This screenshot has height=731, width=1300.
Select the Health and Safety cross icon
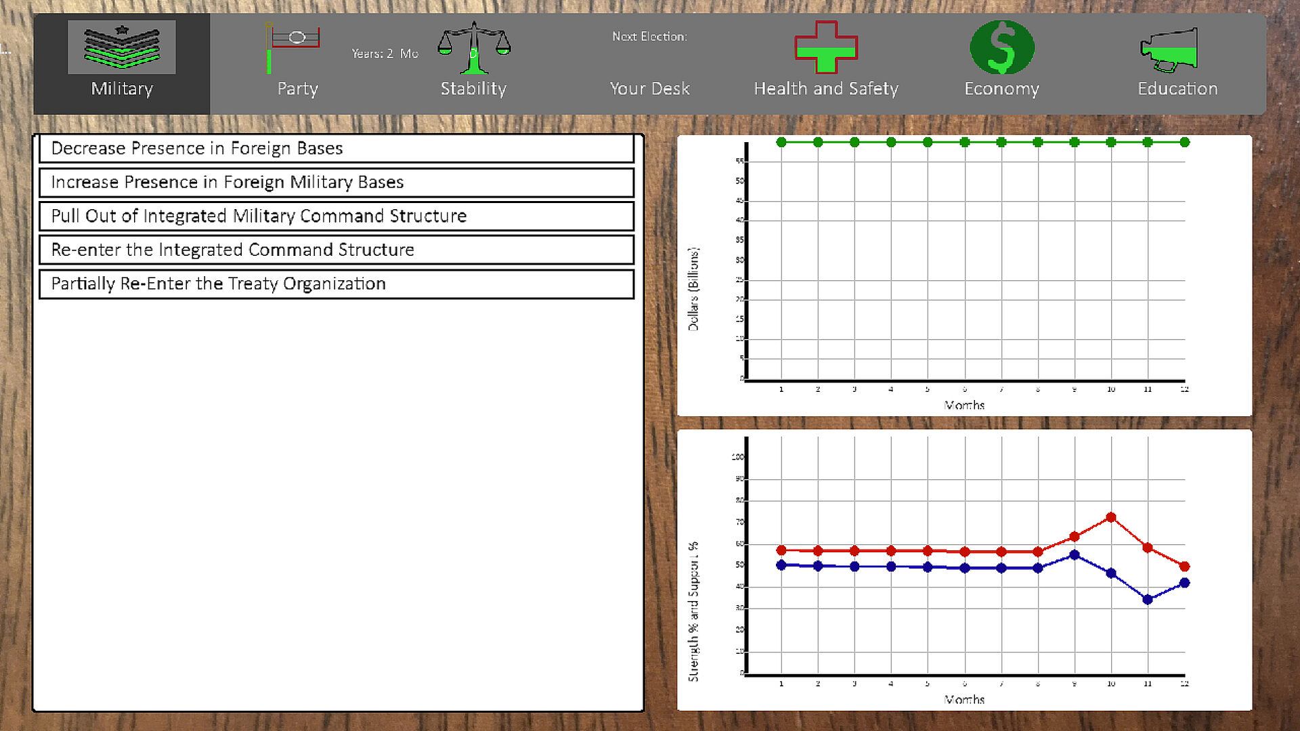(x=826, y=47)
